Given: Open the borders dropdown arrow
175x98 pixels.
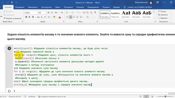Looking at the screenshot, I should (x=95, y=17).
